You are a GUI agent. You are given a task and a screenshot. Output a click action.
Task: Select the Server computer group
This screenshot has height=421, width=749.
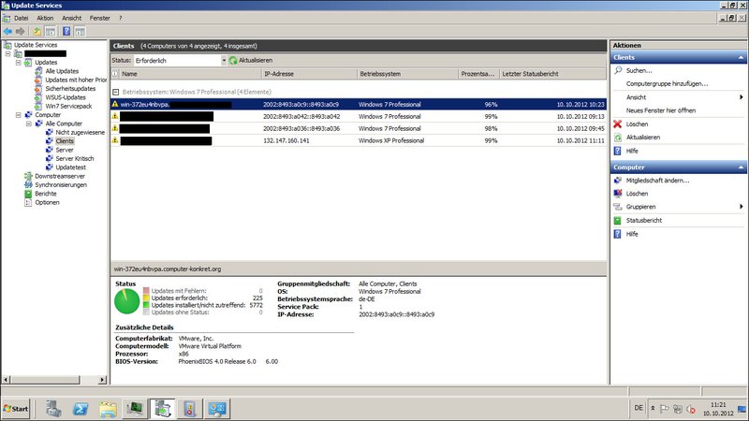65,150
